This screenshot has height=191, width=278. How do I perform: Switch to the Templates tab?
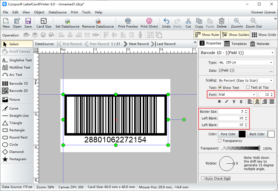(x=235, y=44)
